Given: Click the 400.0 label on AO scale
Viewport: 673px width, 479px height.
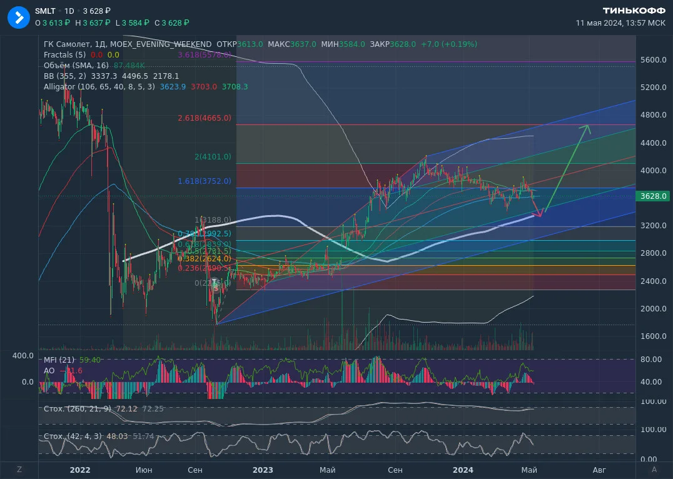Looking at the screenshot, I should (23, 356).
